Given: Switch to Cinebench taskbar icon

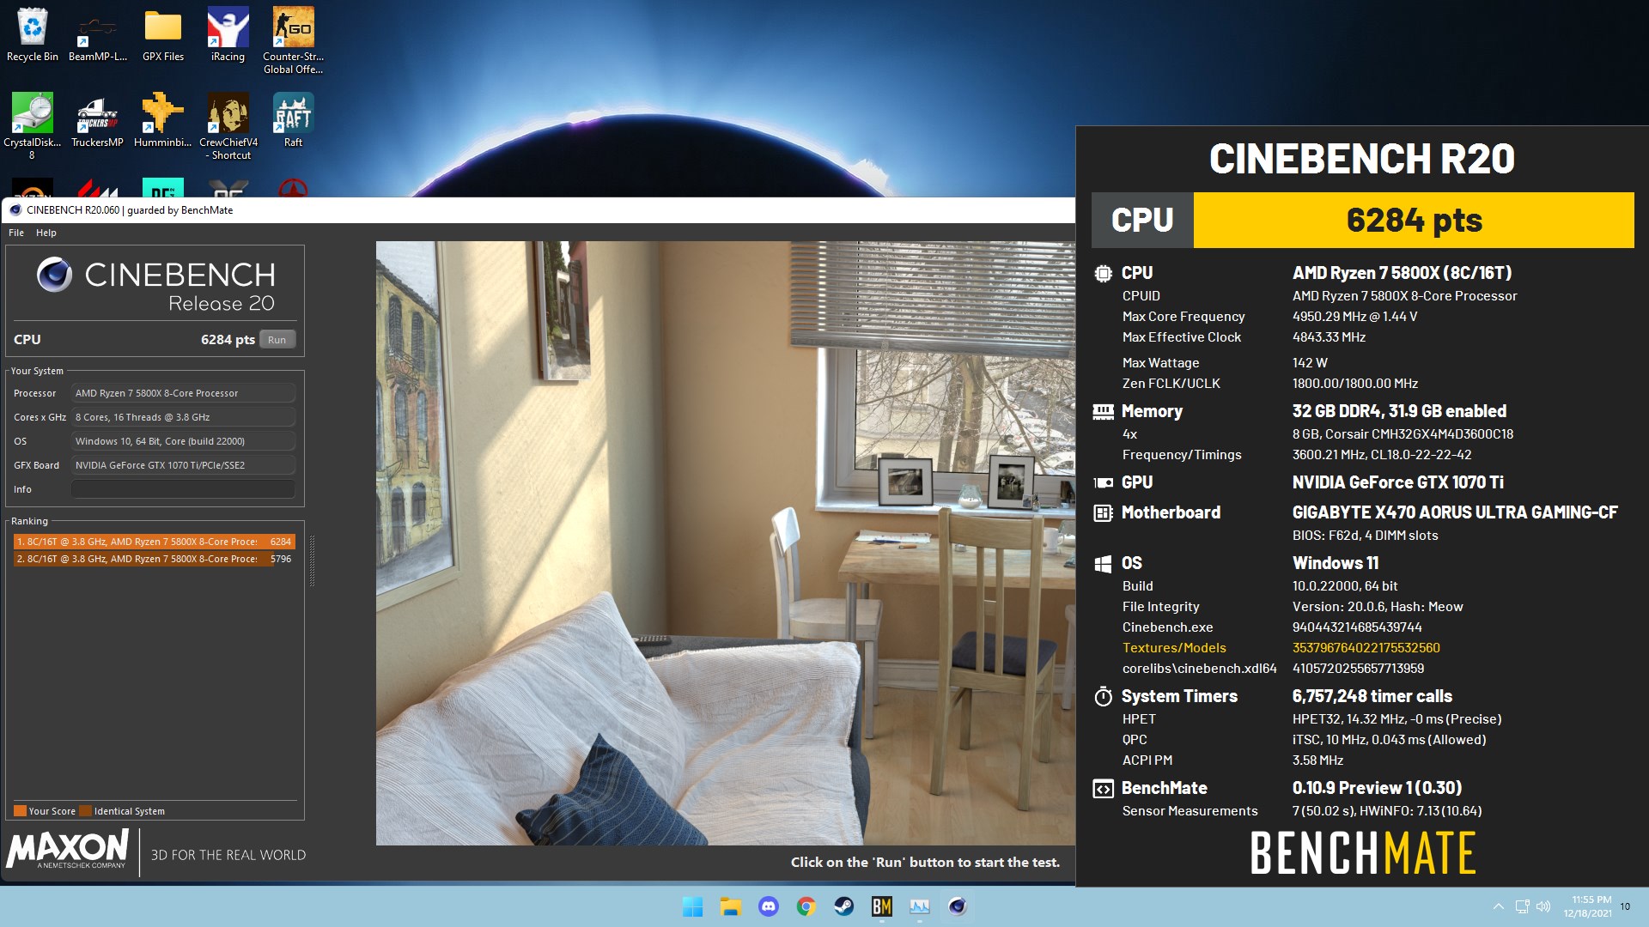Looking at the screenshot, I should tap(957, 906).
